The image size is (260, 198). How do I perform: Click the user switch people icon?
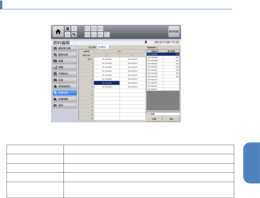(x=68, y=34)
